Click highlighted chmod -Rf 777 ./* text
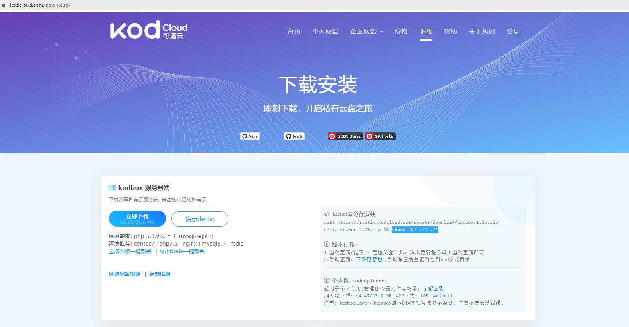 point(415,230)
